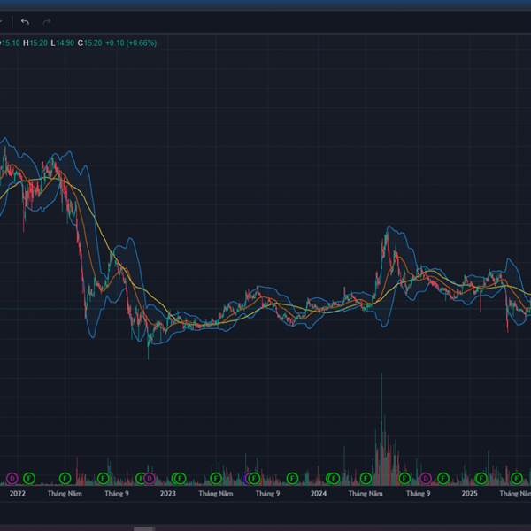Viewport: 531px width, 531px height.
Task: Click the green F marker above 2023 label
Action: (x=178, y=478)
